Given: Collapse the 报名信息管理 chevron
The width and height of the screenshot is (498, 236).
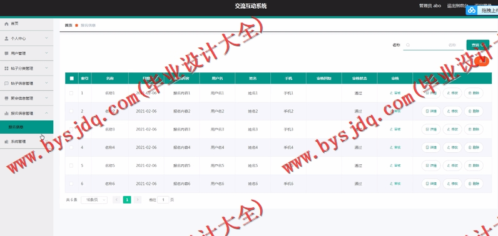Looking at the screenshot, I should pos(46,113).
